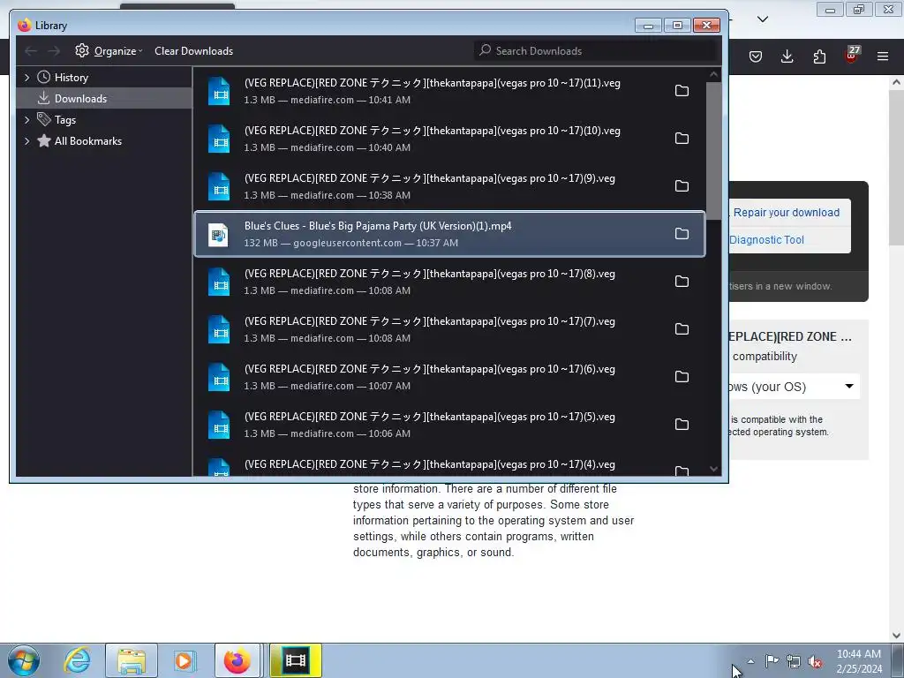Open uBlock extension icon with 27 badge

tap(852, 55)
